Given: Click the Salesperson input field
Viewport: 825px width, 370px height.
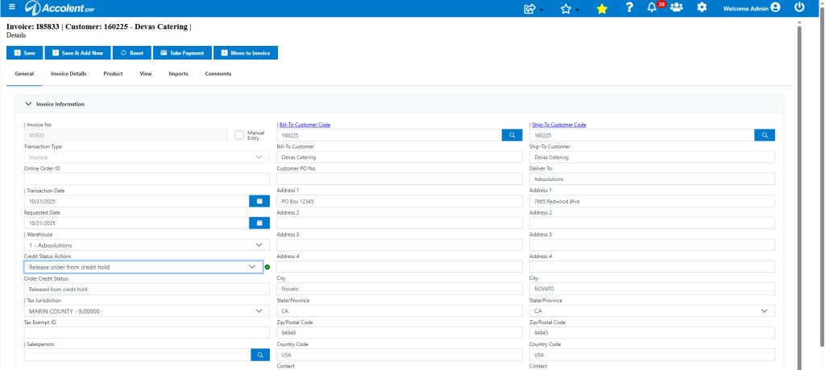Looking at the screenshot, I should (137, 355).
